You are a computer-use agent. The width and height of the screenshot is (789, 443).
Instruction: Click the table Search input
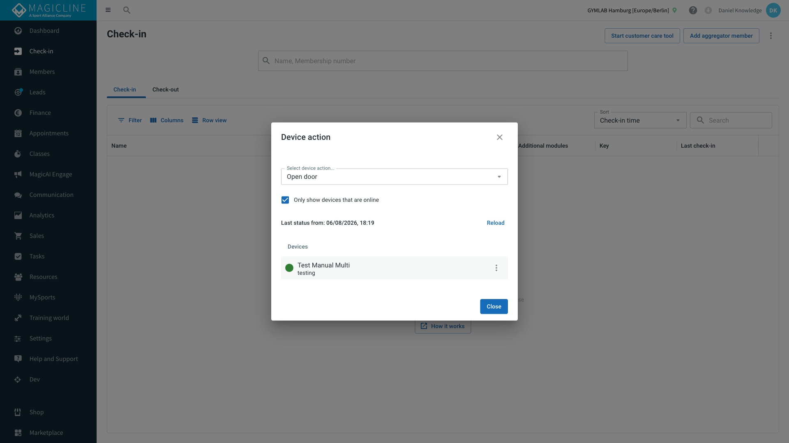tap(731, 120)
